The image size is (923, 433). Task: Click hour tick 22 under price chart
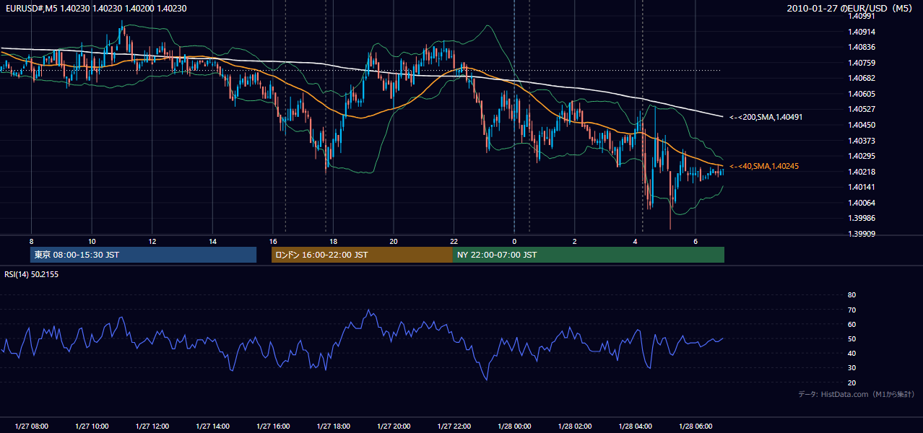tap(454, 241)
